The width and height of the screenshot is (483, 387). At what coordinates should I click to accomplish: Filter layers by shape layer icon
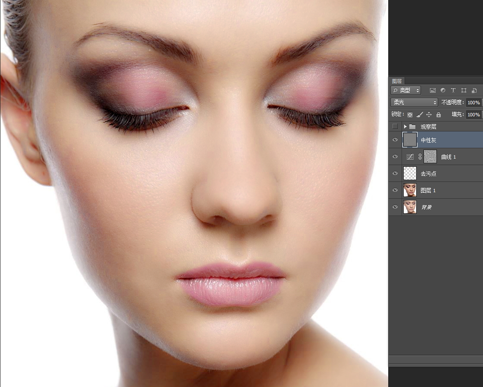click(x=464, y=90)
